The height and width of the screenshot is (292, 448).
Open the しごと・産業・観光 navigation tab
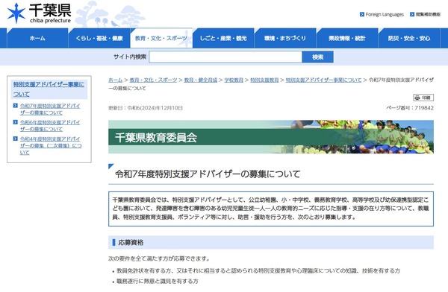223,38
